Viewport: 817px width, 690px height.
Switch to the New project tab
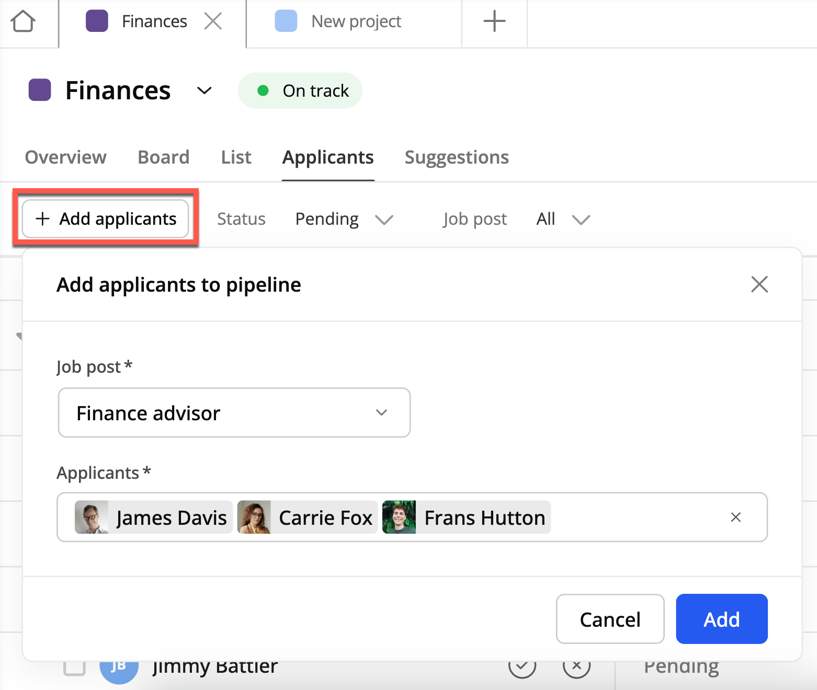click(355, 21)
